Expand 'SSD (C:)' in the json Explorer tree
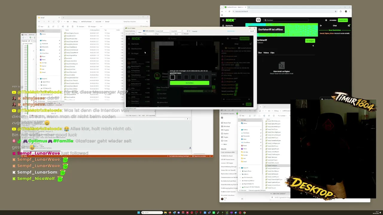 [x=240, y=174]
